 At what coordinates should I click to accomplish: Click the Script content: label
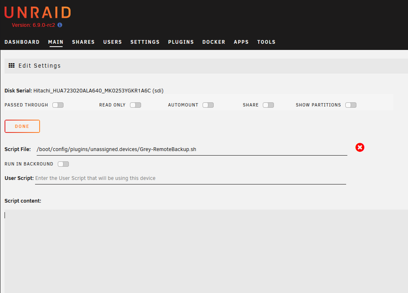point(23,201)
